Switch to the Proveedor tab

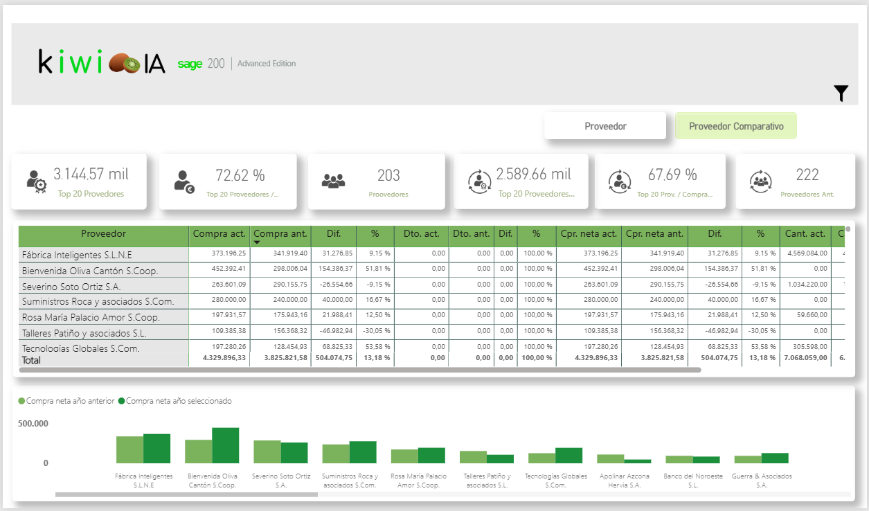click(x=604, y=126)
